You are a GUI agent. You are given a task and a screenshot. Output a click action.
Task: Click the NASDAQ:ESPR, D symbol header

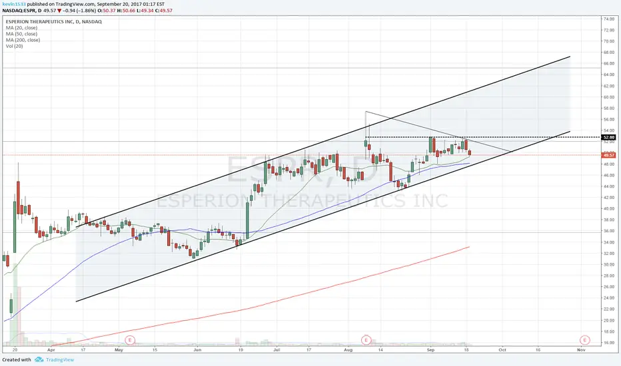point(21,10)
